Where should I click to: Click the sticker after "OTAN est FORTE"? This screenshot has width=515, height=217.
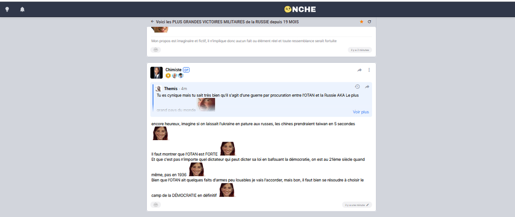point(228,149)
